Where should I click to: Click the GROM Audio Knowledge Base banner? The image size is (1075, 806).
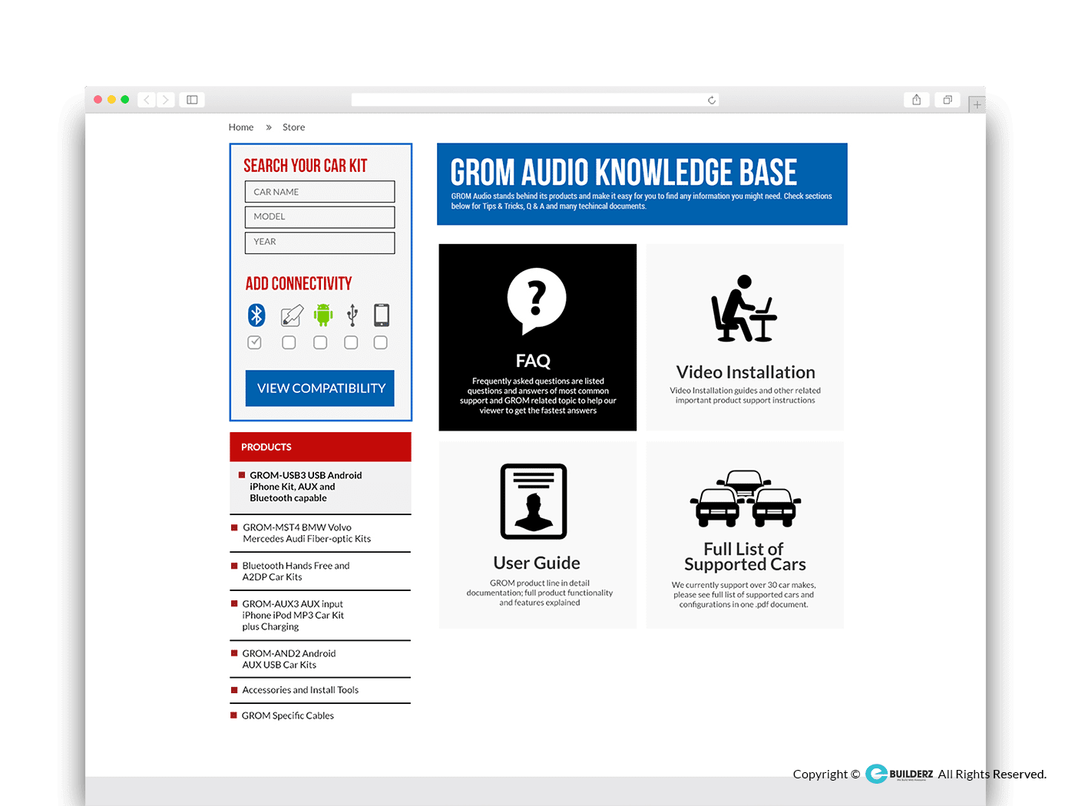click(x=642, y=184)
